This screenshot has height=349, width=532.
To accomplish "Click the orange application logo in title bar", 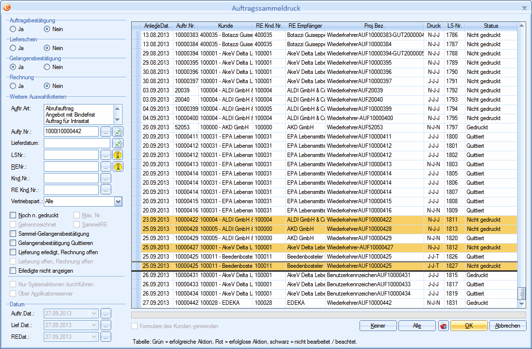I will (6, 7).
